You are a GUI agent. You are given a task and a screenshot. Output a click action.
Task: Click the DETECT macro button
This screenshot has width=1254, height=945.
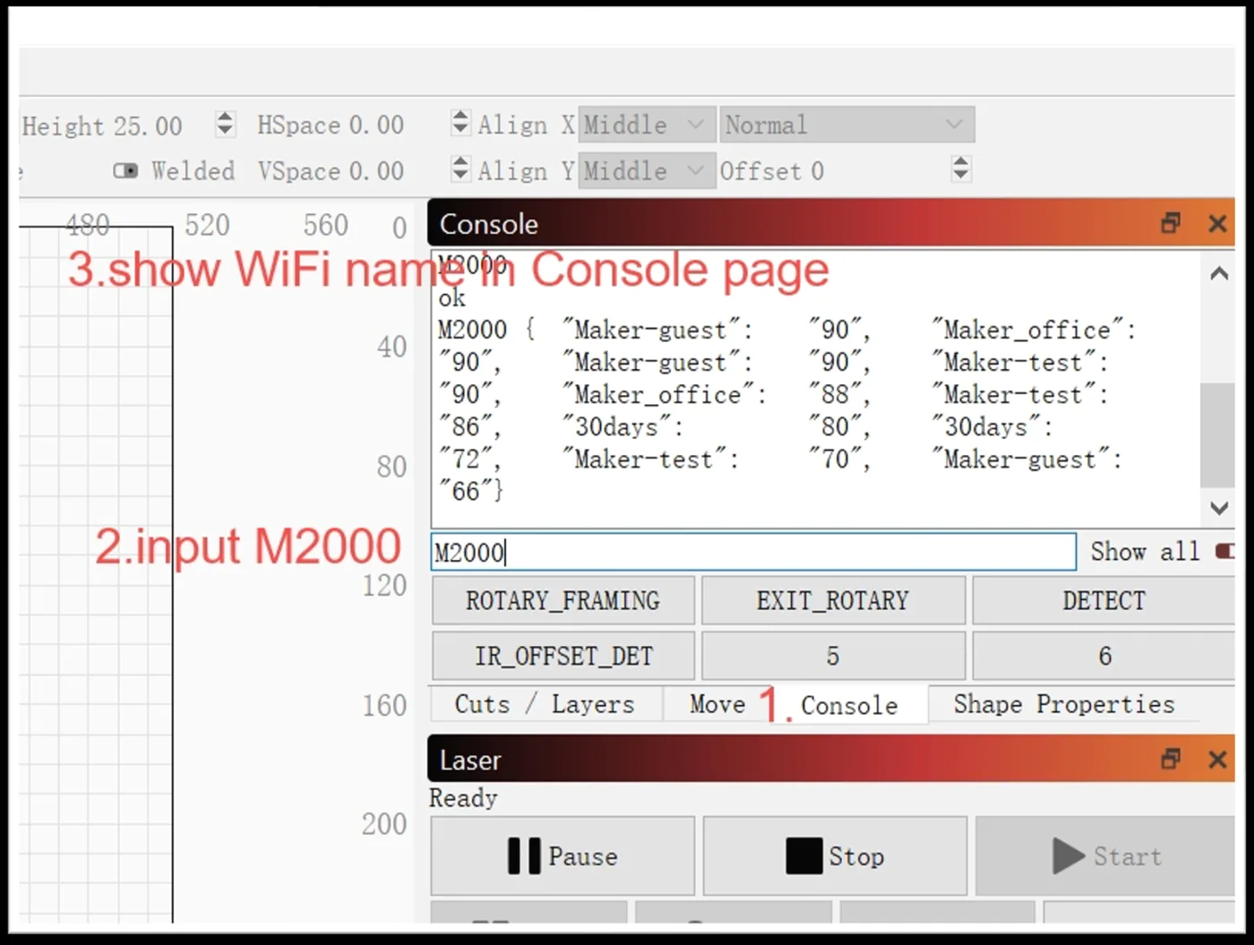[x=1104, y=600]
